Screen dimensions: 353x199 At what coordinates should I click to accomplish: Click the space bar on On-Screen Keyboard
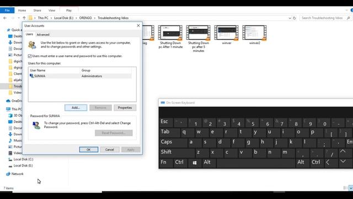click(x=255, y=163)
